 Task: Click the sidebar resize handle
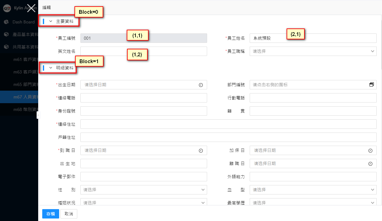point(38,115)
